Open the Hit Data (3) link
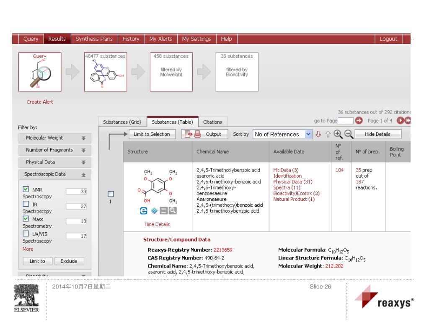429x322 pixels. 286,170
